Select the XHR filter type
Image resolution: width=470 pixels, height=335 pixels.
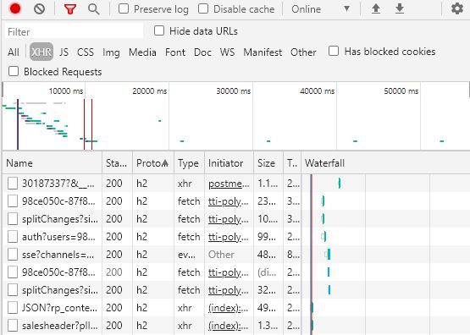point(41,52)
